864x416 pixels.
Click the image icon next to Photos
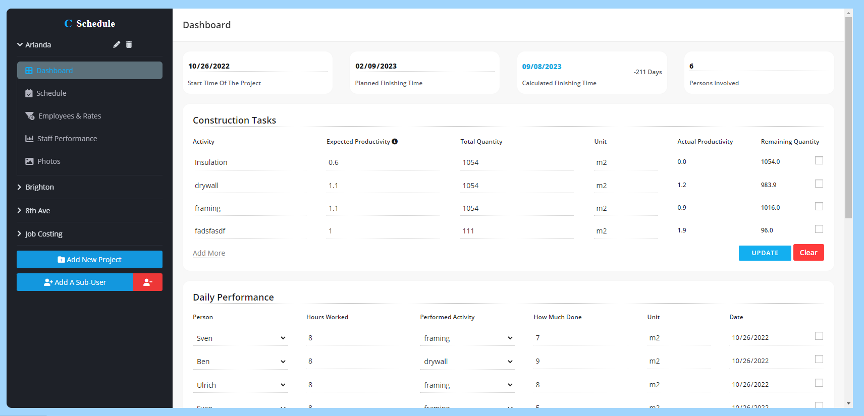(x=29, y=161)
